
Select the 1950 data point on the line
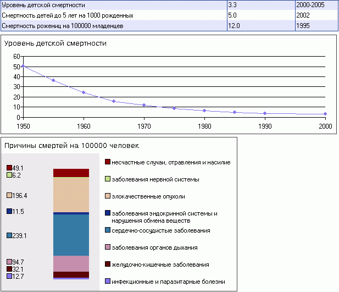point(23,66)
